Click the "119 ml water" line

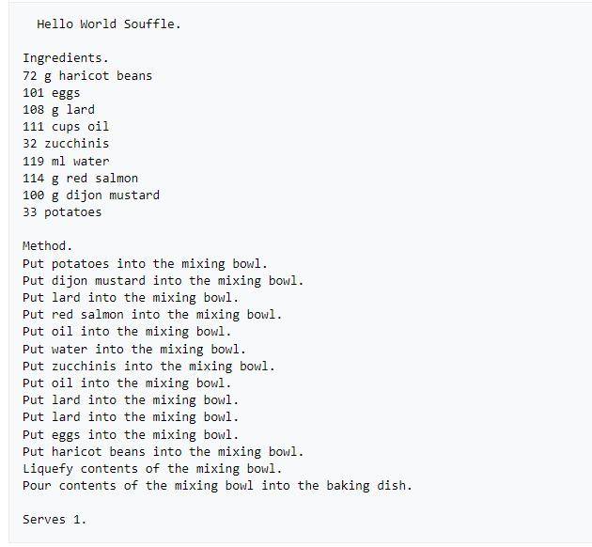(66, 162)
